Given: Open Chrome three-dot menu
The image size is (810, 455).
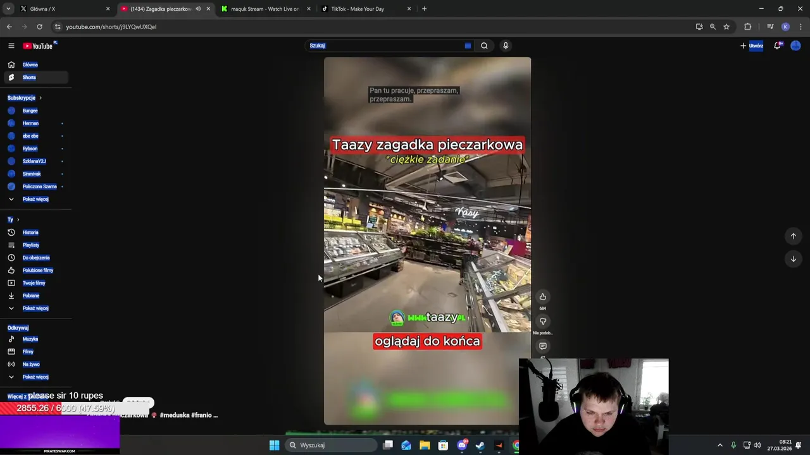Looking at the screenshot, I should click(801, 27).
